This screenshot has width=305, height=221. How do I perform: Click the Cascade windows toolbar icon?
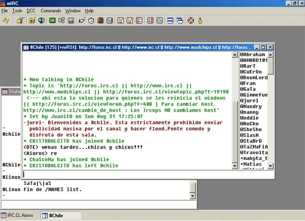click(180, 20)
